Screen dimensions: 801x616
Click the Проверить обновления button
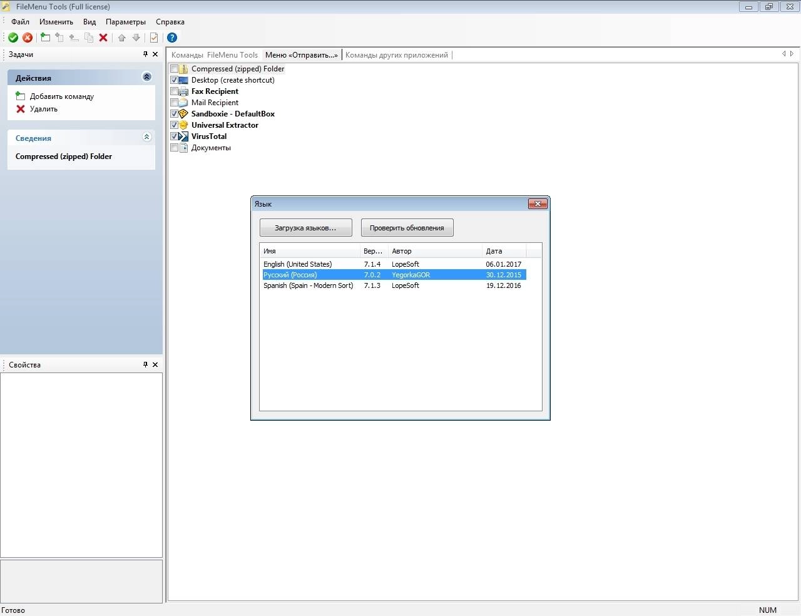click(x=407, y=228)
